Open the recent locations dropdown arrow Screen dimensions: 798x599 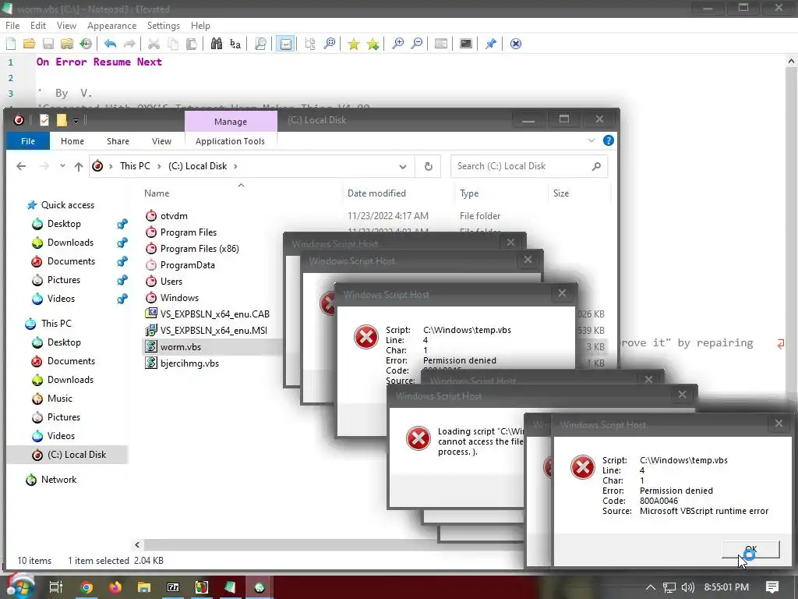pyautogui.click(x=62, y=166)
